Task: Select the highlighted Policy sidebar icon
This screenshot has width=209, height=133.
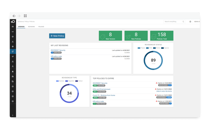Action: coord(13,51)
